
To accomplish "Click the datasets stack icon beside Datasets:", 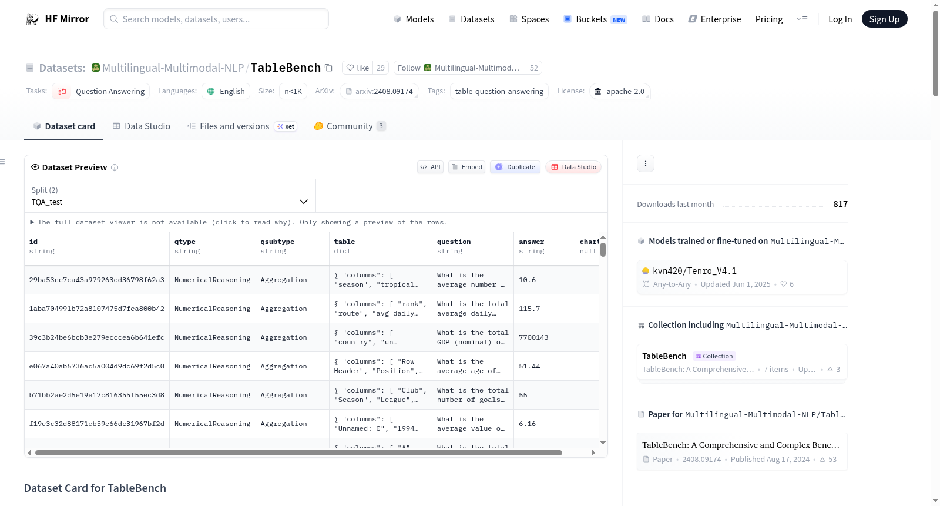I will coord(30,68).
